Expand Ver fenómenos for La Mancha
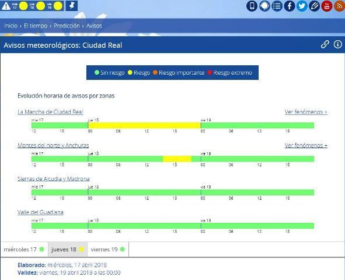This screenshot has width=345, height=280. (306, 112)
